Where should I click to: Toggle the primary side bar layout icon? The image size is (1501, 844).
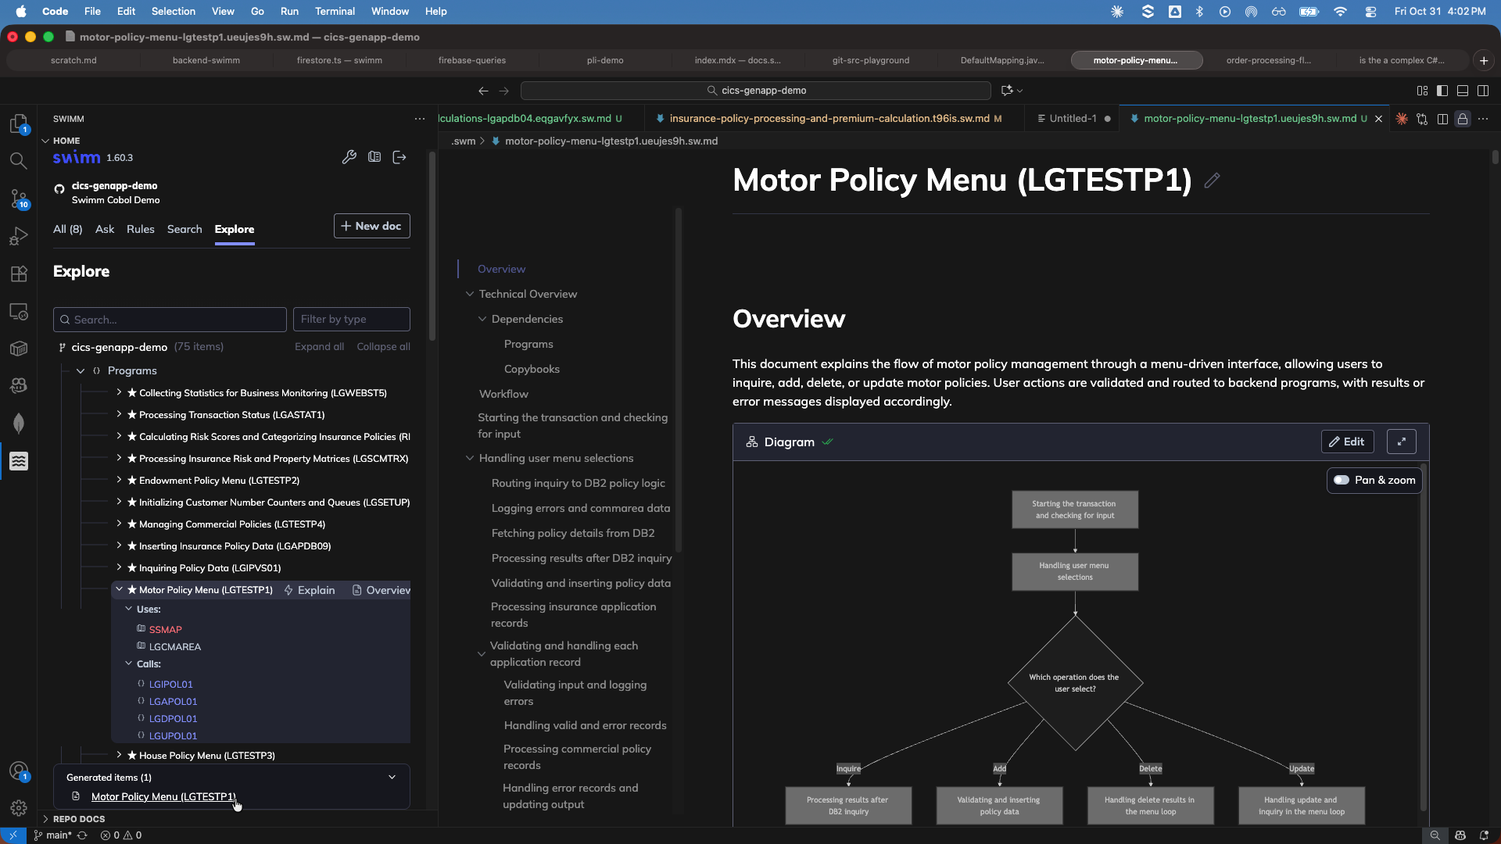[x=1442, y=91]
